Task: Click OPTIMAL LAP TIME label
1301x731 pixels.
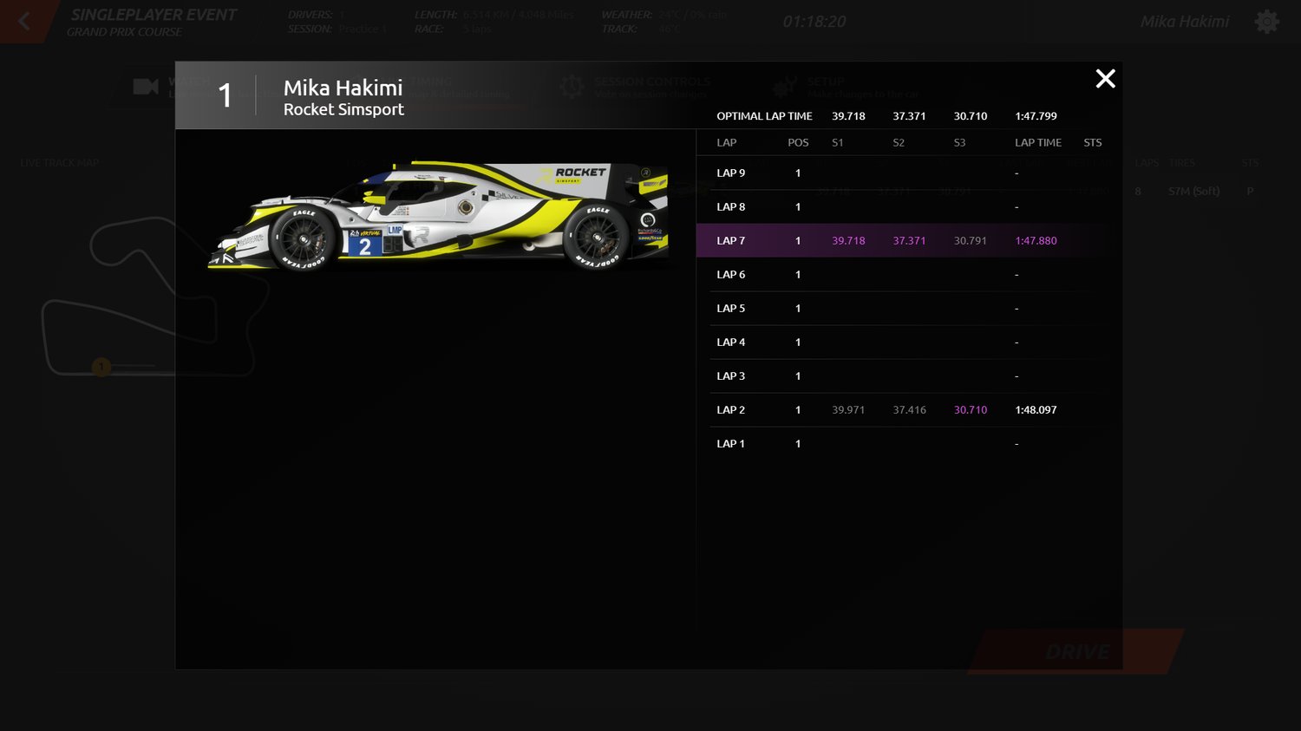Action: [764, 116]
